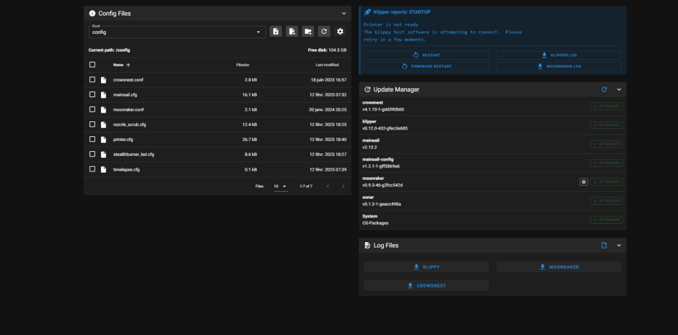Click the Update Manager panel icon
This screenshot has width=678, height=335.
(x=367, y=90)
